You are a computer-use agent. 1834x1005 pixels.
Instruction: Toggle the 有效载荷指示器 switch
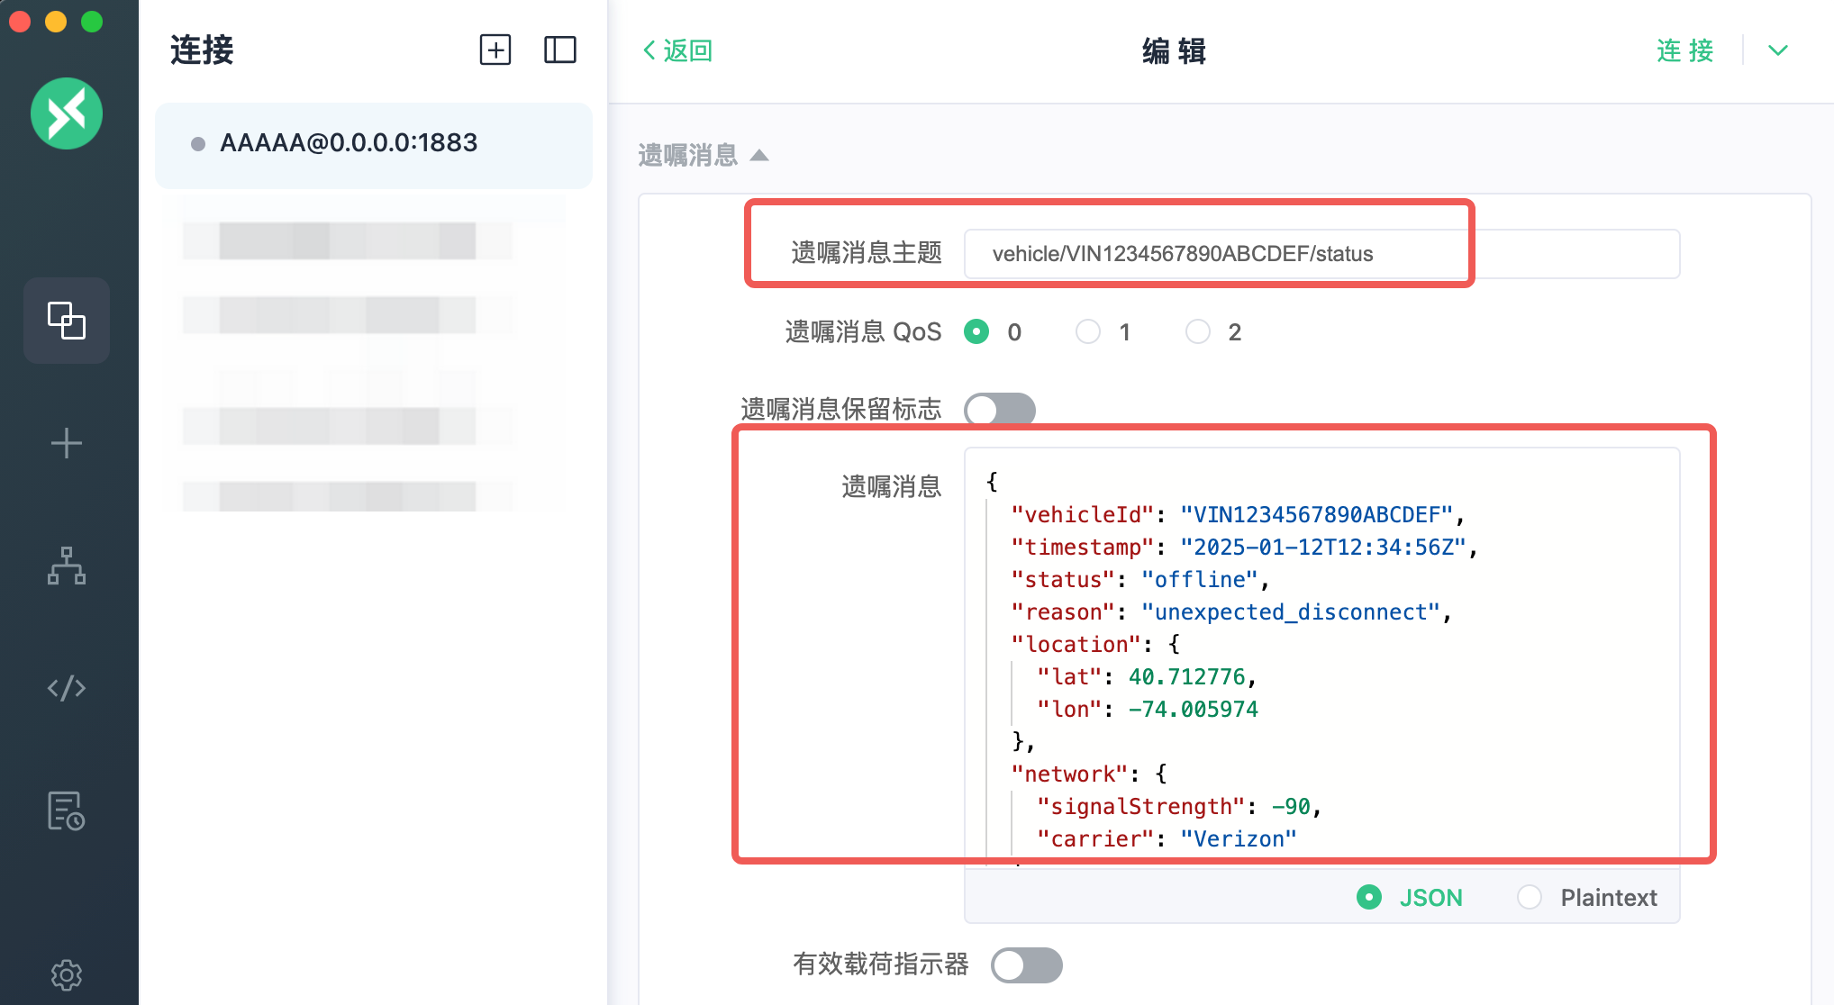click(x=1026, y=964)
